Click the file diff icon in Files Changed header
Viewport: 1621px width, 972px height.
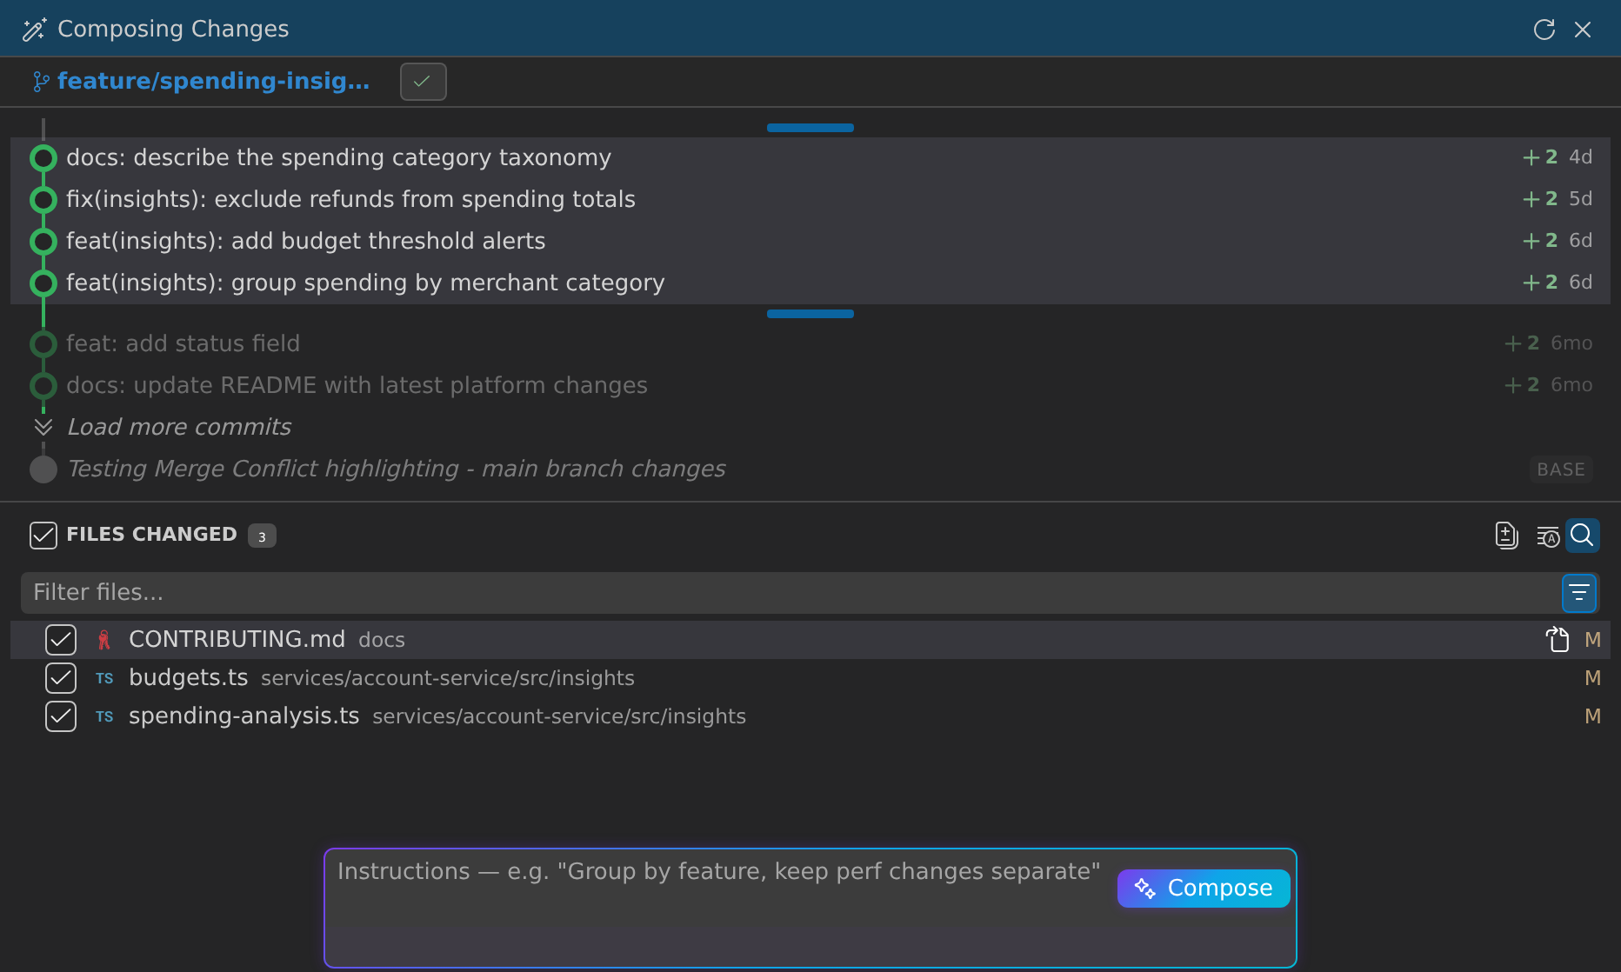click(1506, 536)
